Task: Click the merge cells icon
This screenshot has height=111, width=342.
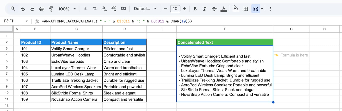Action: point(255,9)
